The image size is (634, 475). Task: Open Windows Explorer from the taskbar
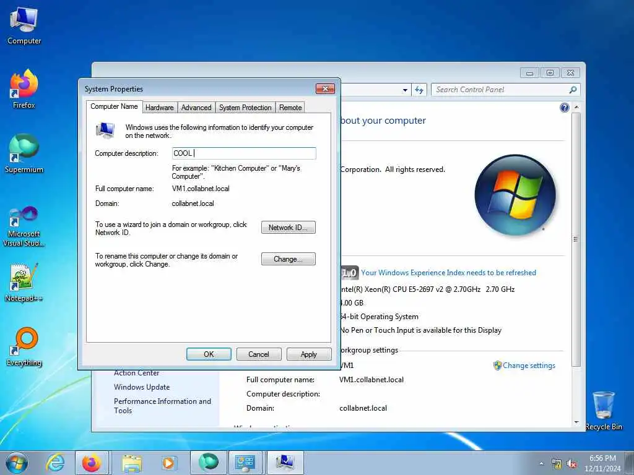coord(132,463)
